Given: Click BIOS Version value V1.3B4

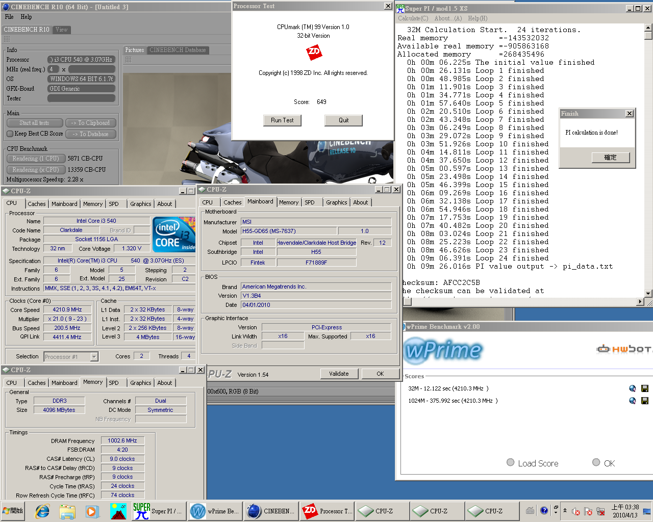Looking at the screenshot, I should pos(316,296).
